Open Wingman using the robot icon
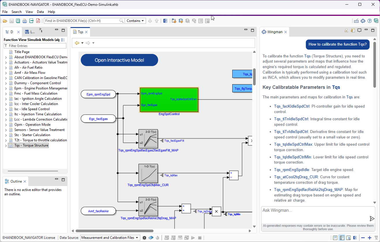Image resolution: width=380 pixels, height=242 pixels. 363,21
